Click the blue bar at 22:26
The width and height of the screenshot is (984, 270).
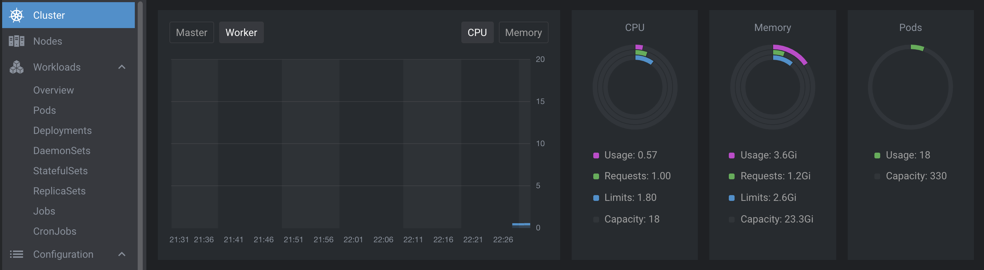(x=521, y=225)
